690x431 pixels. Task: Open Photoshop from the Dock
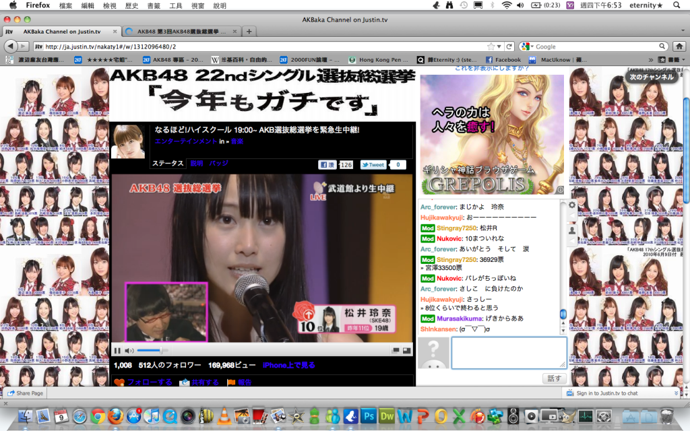[368, 416]
